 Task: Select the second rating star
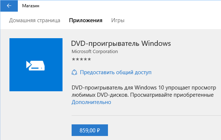click(x=77, y=59)
